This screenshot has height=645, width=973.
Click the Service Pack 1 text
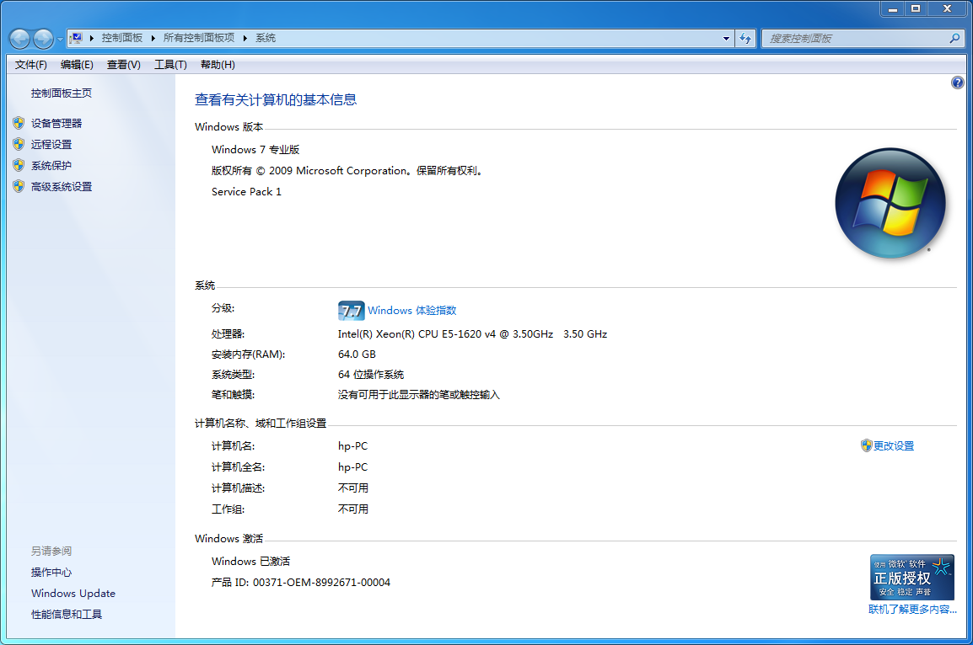pos(246,191)
